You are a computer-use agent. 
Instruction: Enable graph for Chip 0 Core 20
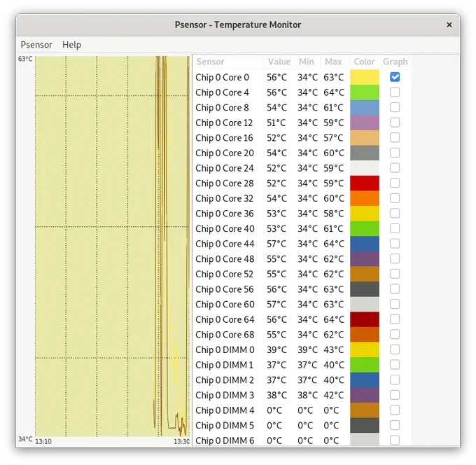click(x=395, y=153)
